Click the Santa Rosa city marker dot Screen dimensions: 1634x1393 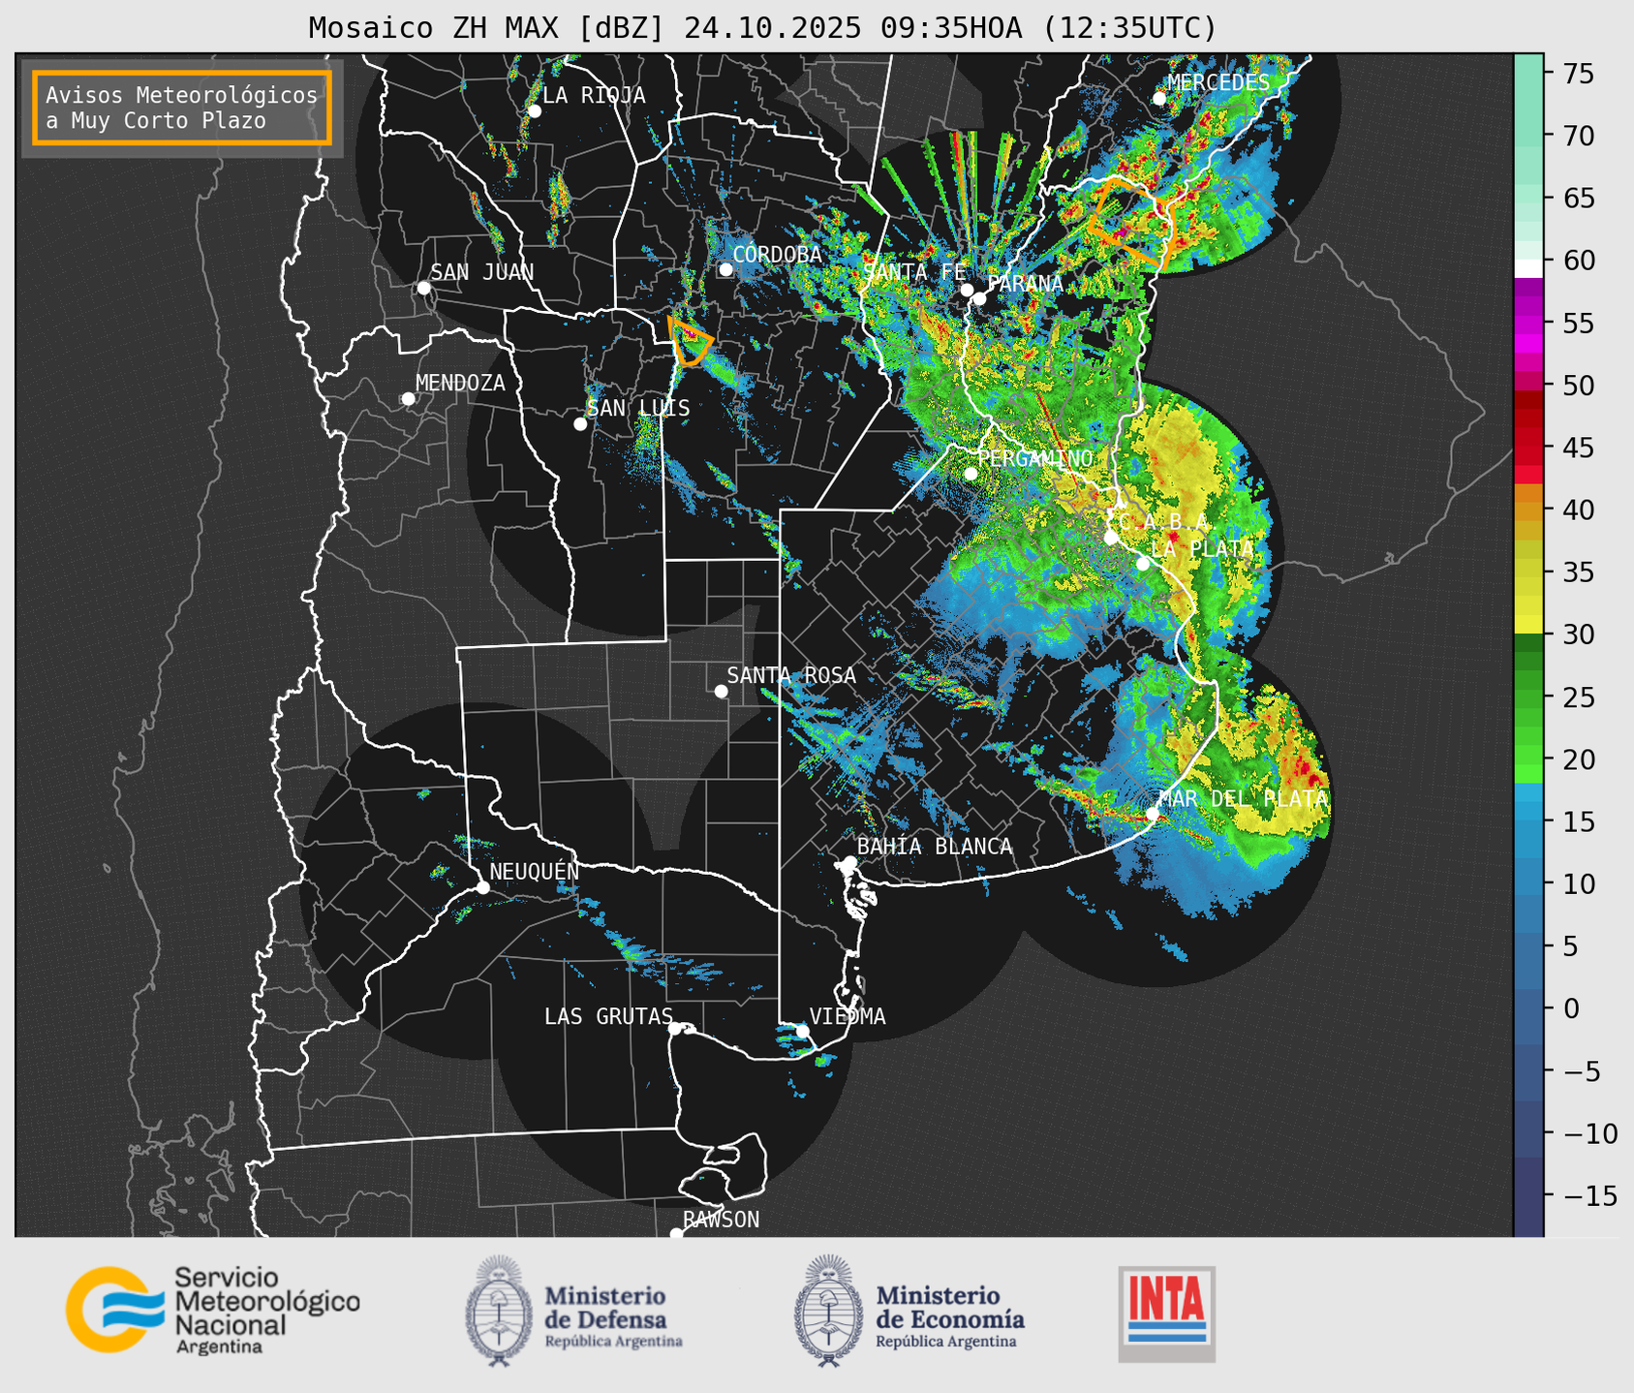click(x=721, y=691)
